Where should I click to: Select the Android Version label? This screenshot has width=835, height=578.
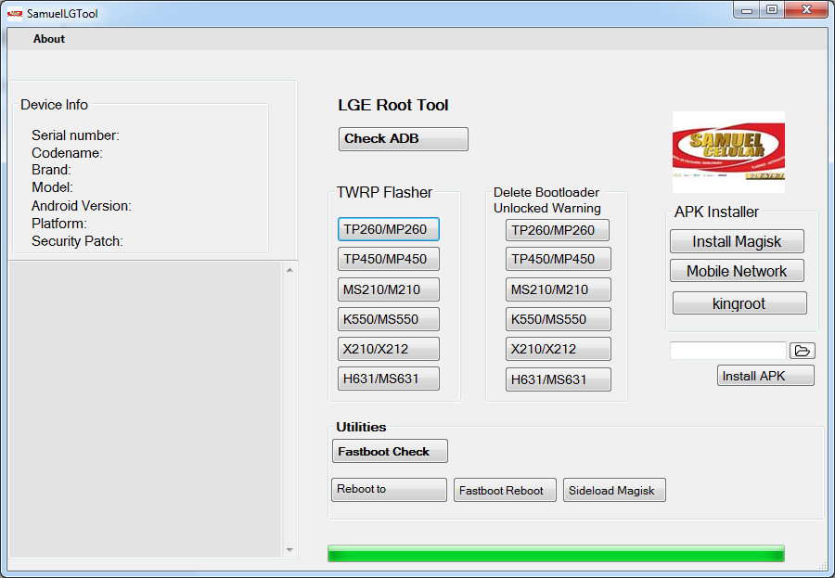tap(82, 206)
